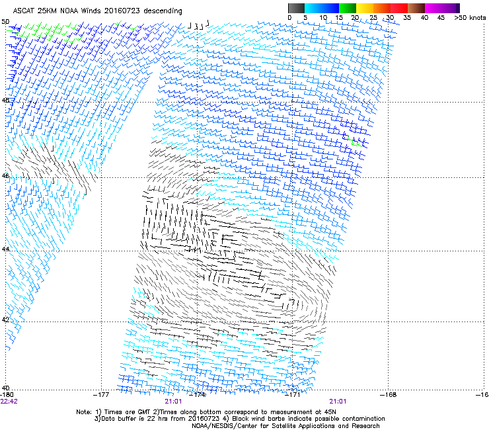Select the brown 35-40 knot color bar segment
This screenshot has width=489, height=430.
pyautogui.click(x=416, y=8)
